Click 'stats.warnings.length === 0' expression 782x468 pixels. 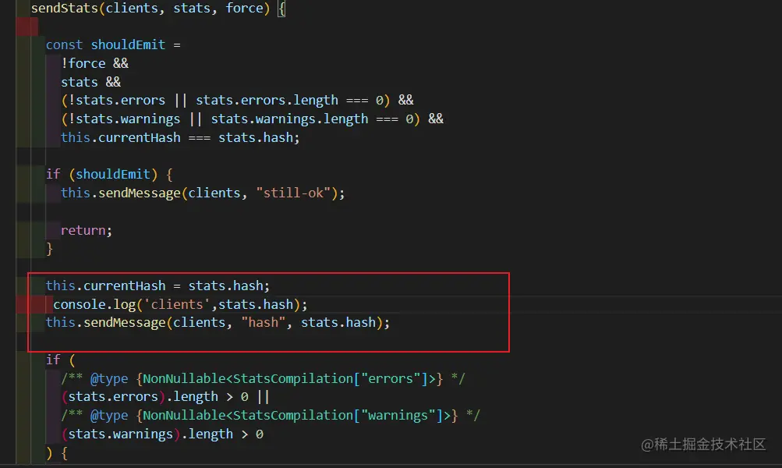312,119
